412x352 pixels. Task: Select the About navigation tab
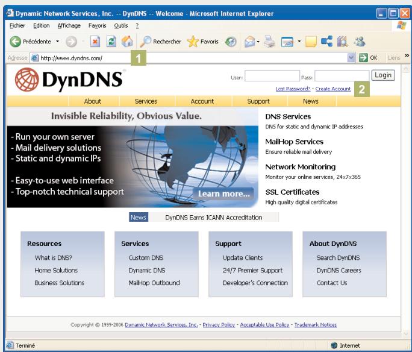93,101
